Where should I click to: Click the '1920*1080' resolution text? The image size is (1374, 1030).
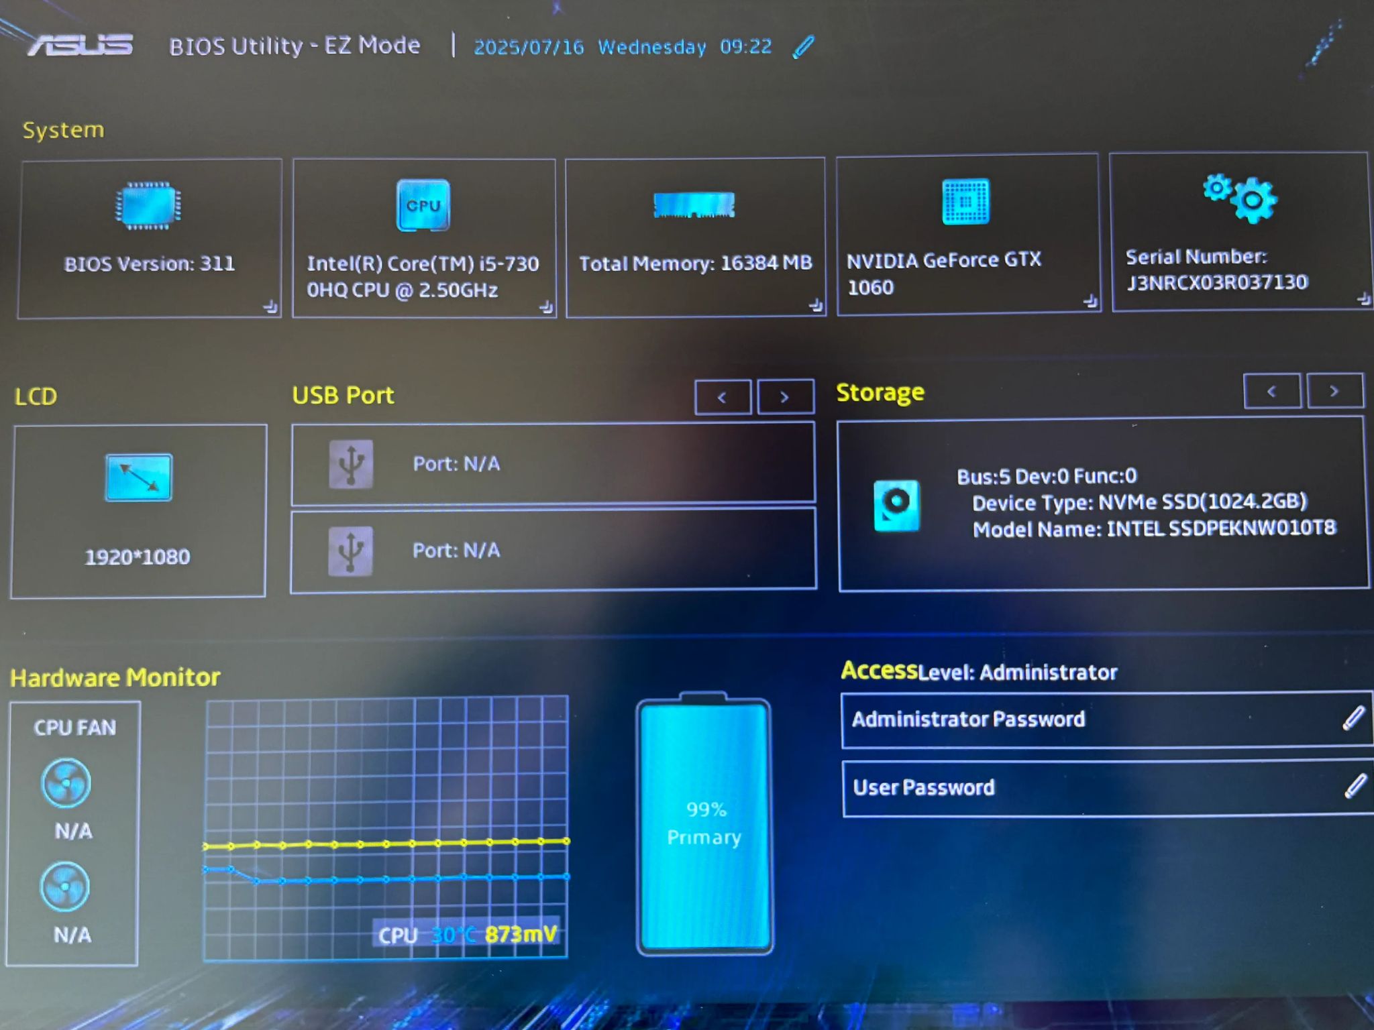[x=138, y=557]
